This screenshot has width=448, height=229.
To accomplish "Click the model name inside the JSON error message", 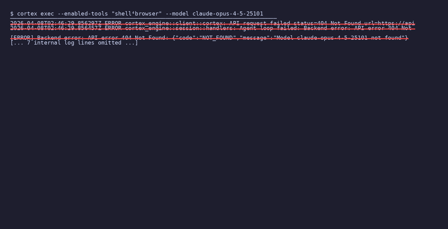I will tap(332, 38).
